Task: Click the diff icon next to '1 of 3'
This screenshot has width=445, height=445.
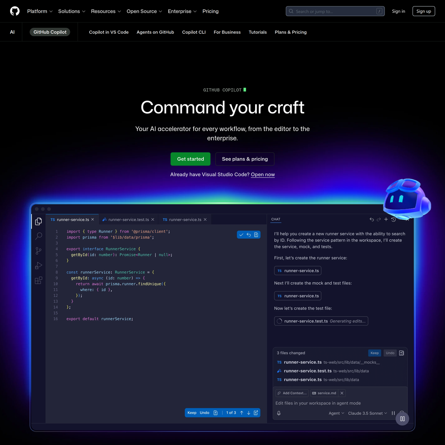Action: click(216, 413)
